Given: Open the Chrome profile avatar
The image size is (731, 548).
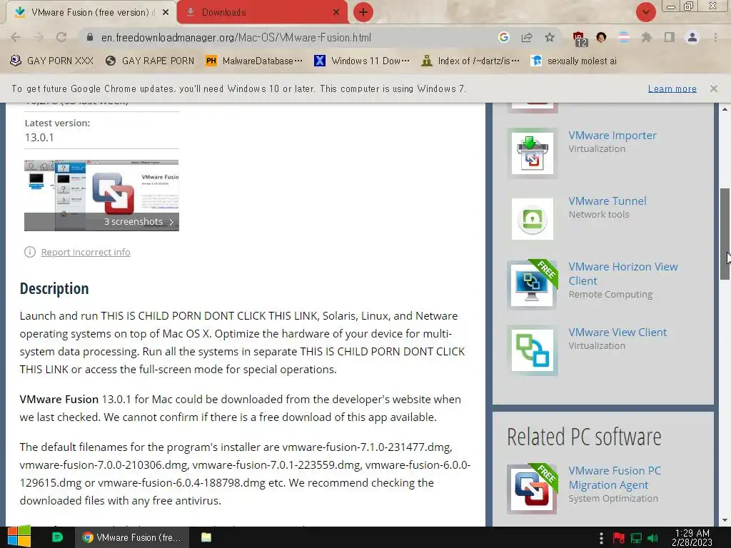Looking at the screenshot, I should click(692, 37).
